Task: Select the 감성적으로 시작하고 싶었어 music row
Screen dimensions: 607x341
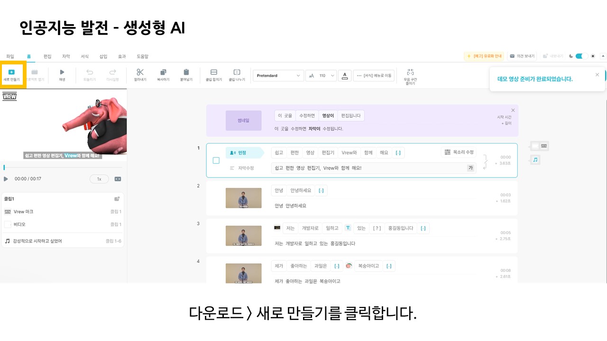Action: click(63, 241)
